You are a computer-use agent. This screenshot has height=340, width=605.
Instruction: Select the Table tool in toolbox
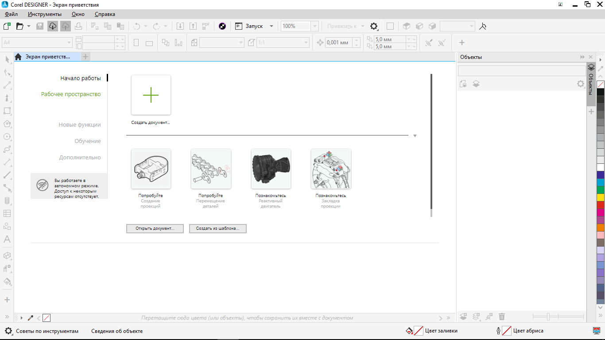tap(7, 213)
